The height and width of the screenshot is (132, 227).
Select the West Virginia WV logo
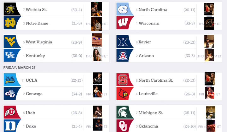[10, 42]
